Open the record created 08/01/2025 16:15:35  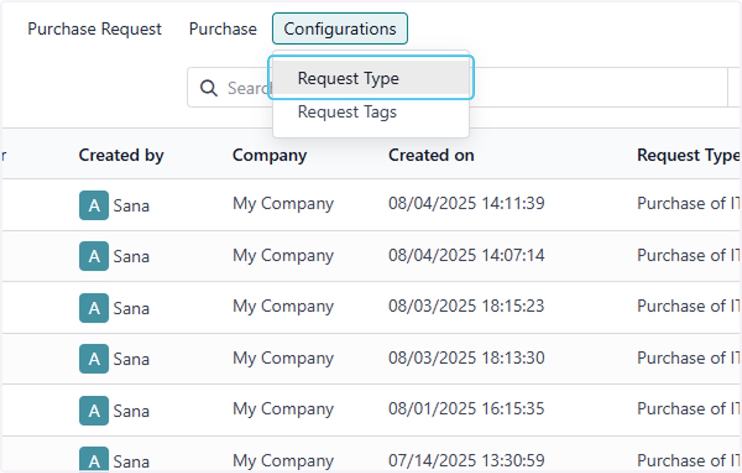point(466,409)
